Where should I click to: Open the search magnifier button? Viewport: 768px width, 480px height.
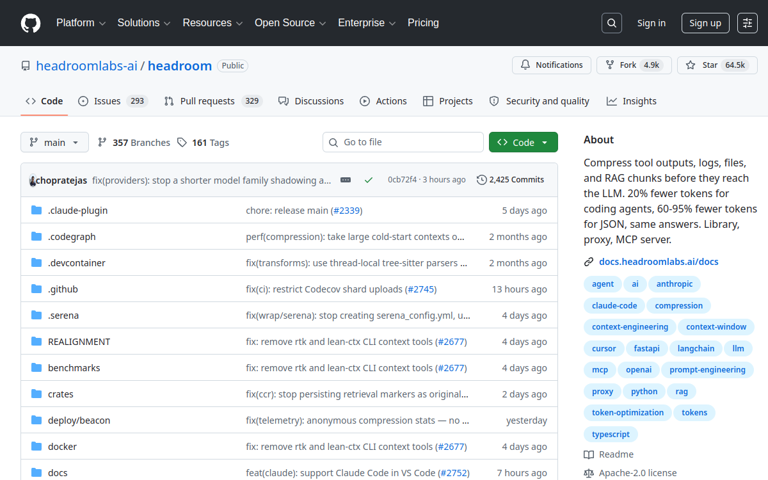click(x=612, y=23)
